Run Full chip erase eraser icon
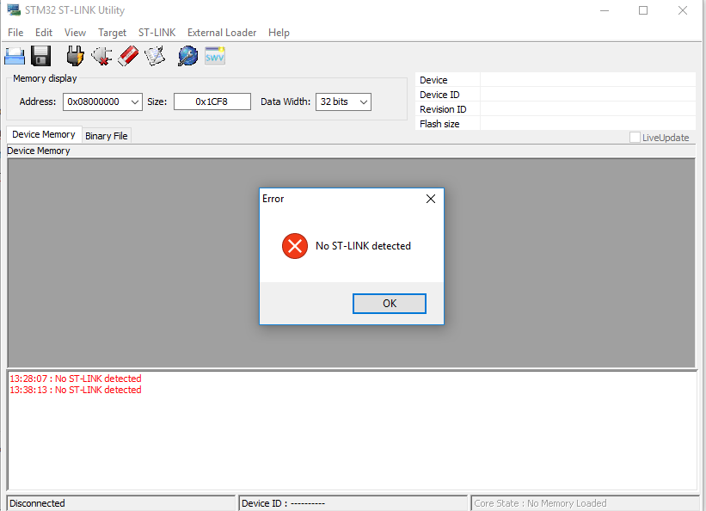Image resolution: width=706 pixels, height=511 pixels. point(128,56)
